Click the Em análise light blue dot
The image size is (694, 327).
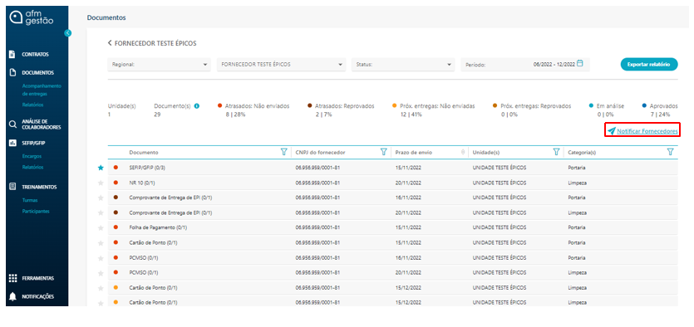point(591,106)
